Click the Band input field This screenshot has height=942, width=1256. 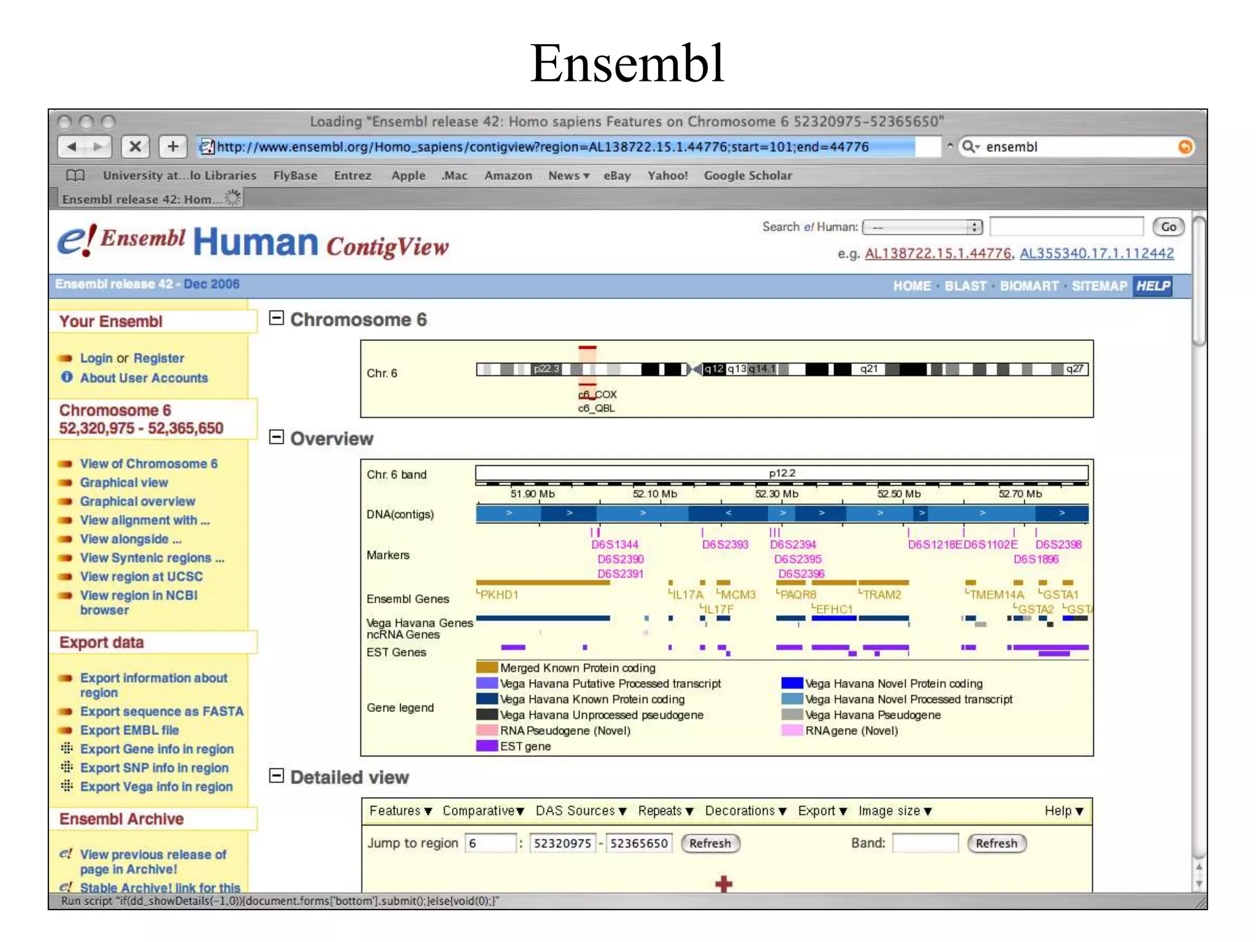[x=925, y=843]
